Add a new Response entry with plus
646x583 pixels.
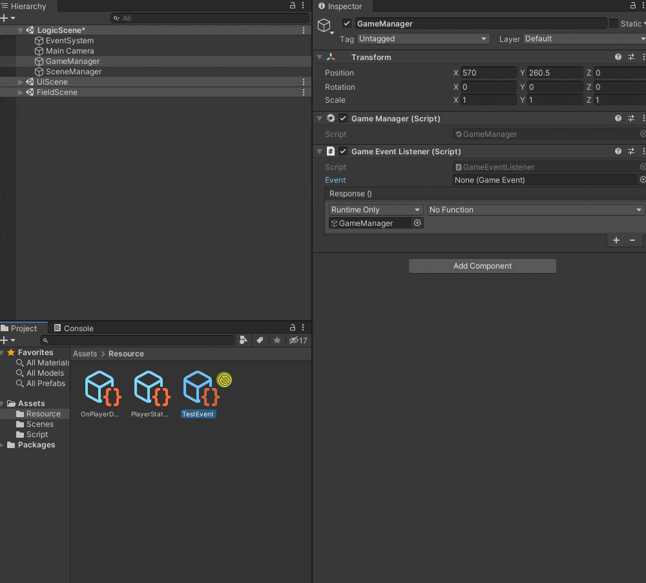pyautogui.click(x=616, y=240)
